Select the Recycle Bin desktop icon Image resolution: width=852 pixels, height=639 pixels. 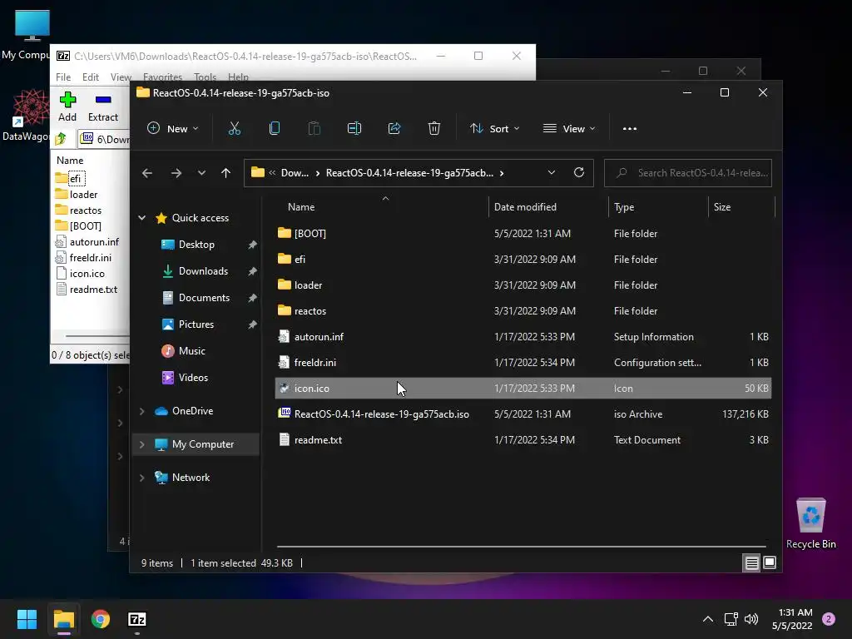(810, 523)
